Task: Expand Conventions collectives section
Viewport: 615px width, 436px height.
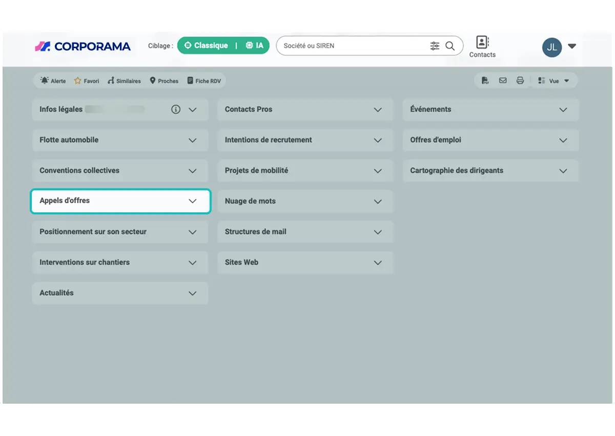Action: click(120, 171)
